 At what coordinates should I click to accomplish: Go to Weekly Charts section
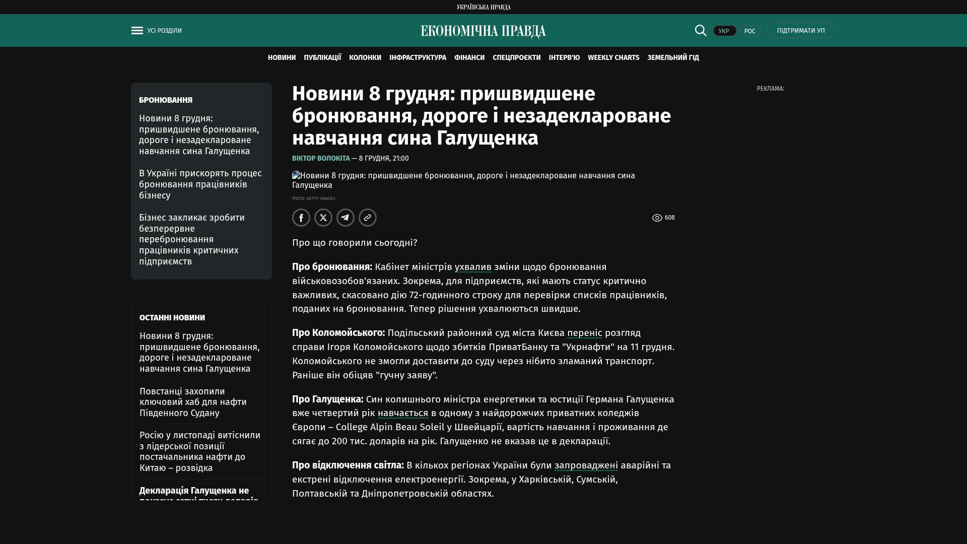(x=613, y=58)
